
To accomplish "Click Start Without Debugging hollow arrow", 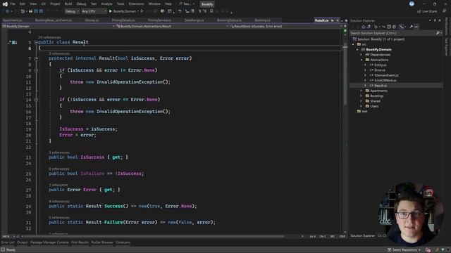I will point(142,11).
